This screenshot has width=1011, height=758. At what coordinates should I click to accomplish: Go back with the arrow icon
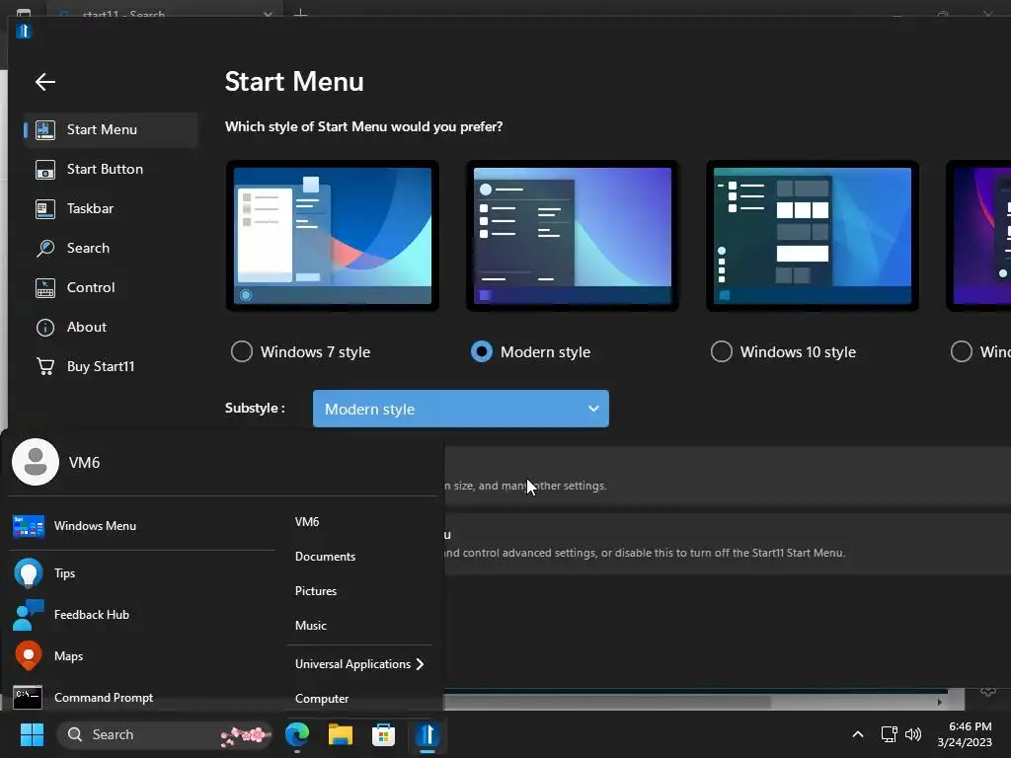tap(45, 82)
